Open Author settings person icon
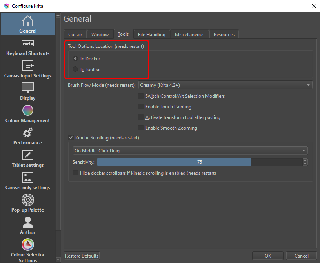 coord(28,222)
